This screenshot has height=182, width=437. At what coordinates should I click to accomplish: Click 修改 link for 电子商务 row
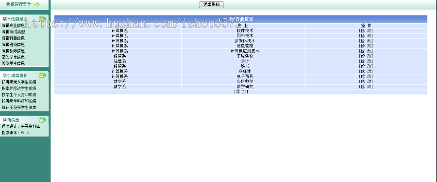pyautogui.click(x=366, y=76)
